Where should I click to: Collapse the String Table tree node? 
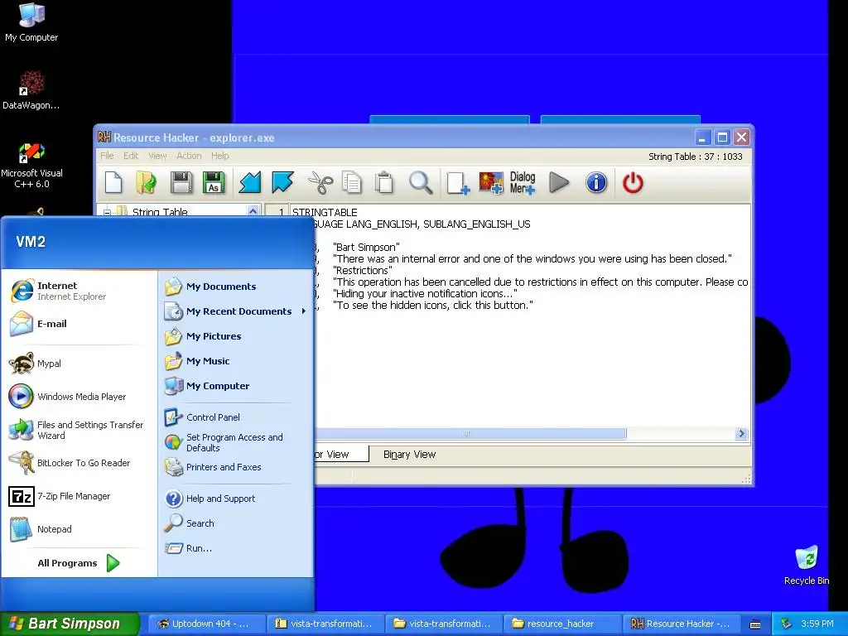tap(107, 213)
